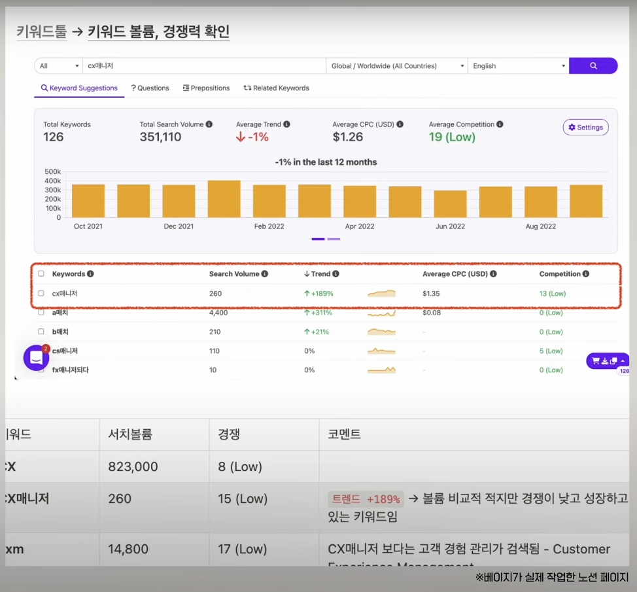Switch to the Questions tab
This screenshot has height=592, width=637.
tap(150, 88)
